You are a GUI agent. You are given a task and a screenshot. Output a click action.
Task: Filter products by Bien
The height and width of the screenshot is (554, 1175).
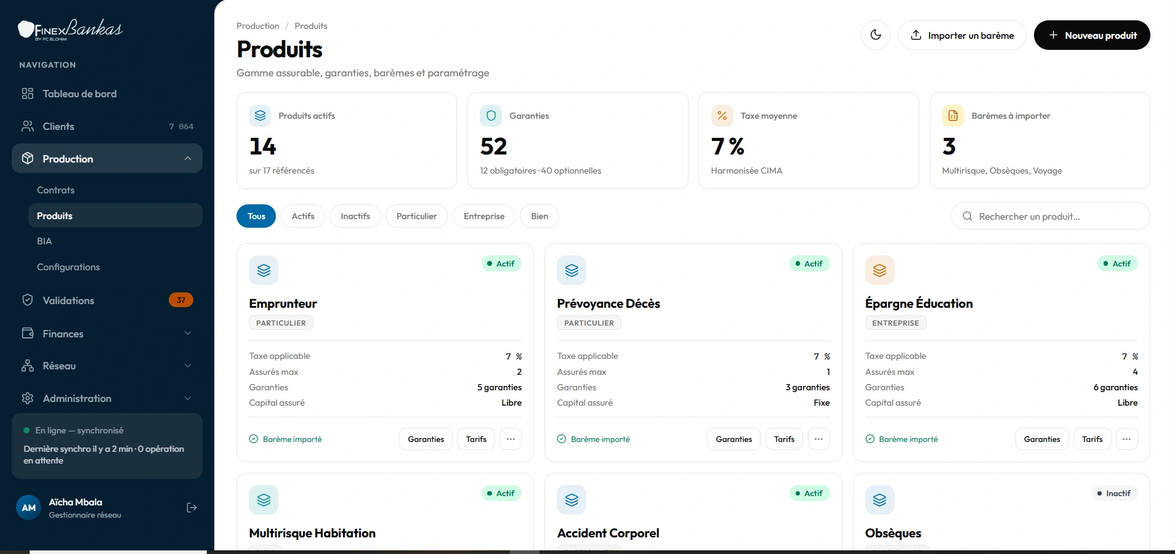539,216
